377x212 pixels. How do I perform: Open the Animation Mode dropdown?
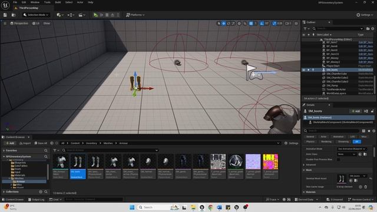point(352,149)
